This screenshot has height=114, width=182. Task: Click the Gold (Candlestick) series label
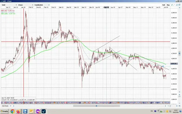tap(7, 9)
